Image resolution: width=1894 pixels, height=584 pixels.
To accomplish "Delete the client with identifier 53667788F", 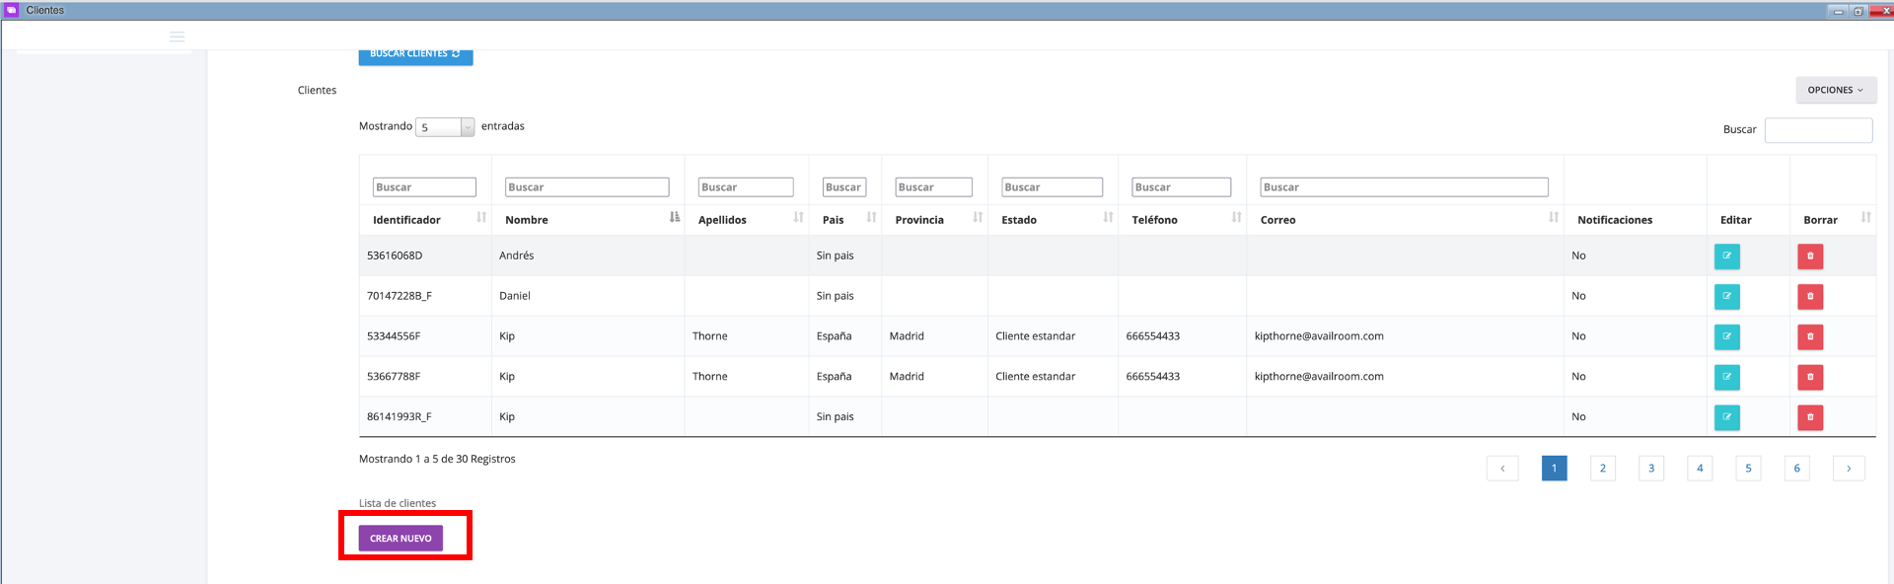I will click(x=1809, y=378).
